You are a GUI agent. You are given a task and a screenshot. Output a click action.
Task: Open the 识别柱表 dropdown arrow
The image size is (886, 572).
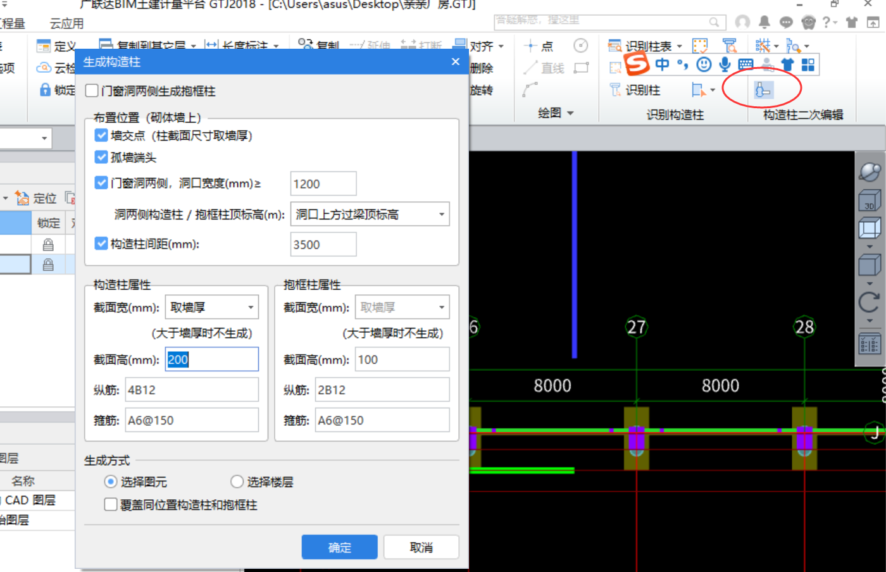point(680,46)
